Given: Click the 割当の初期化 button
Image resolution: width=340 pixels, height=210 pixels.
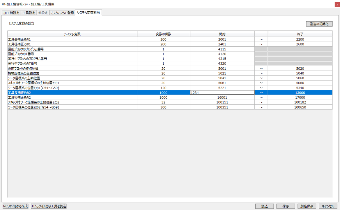Looking at the screenshot, I should pyautogui.click(x=319, y=24).
